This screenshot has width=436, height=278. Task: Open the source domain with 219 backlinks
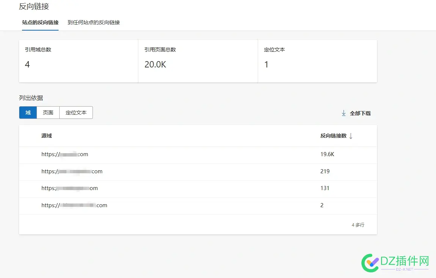72,171
